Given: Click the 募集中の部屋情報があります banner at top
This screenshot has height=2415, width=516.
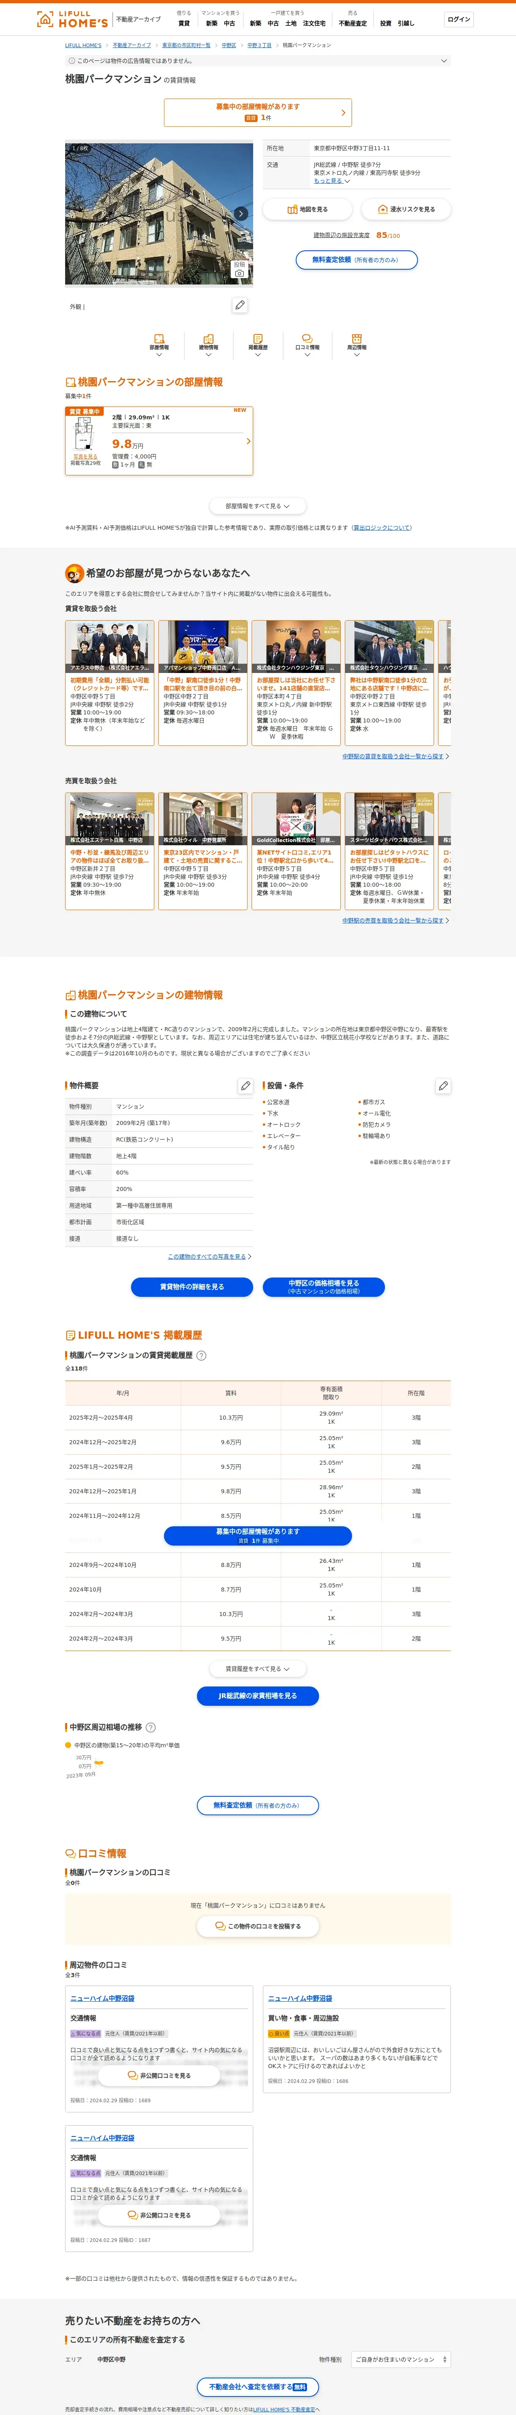Looking at the screenshot, I should pyautogui.click(x=258, y=113).
